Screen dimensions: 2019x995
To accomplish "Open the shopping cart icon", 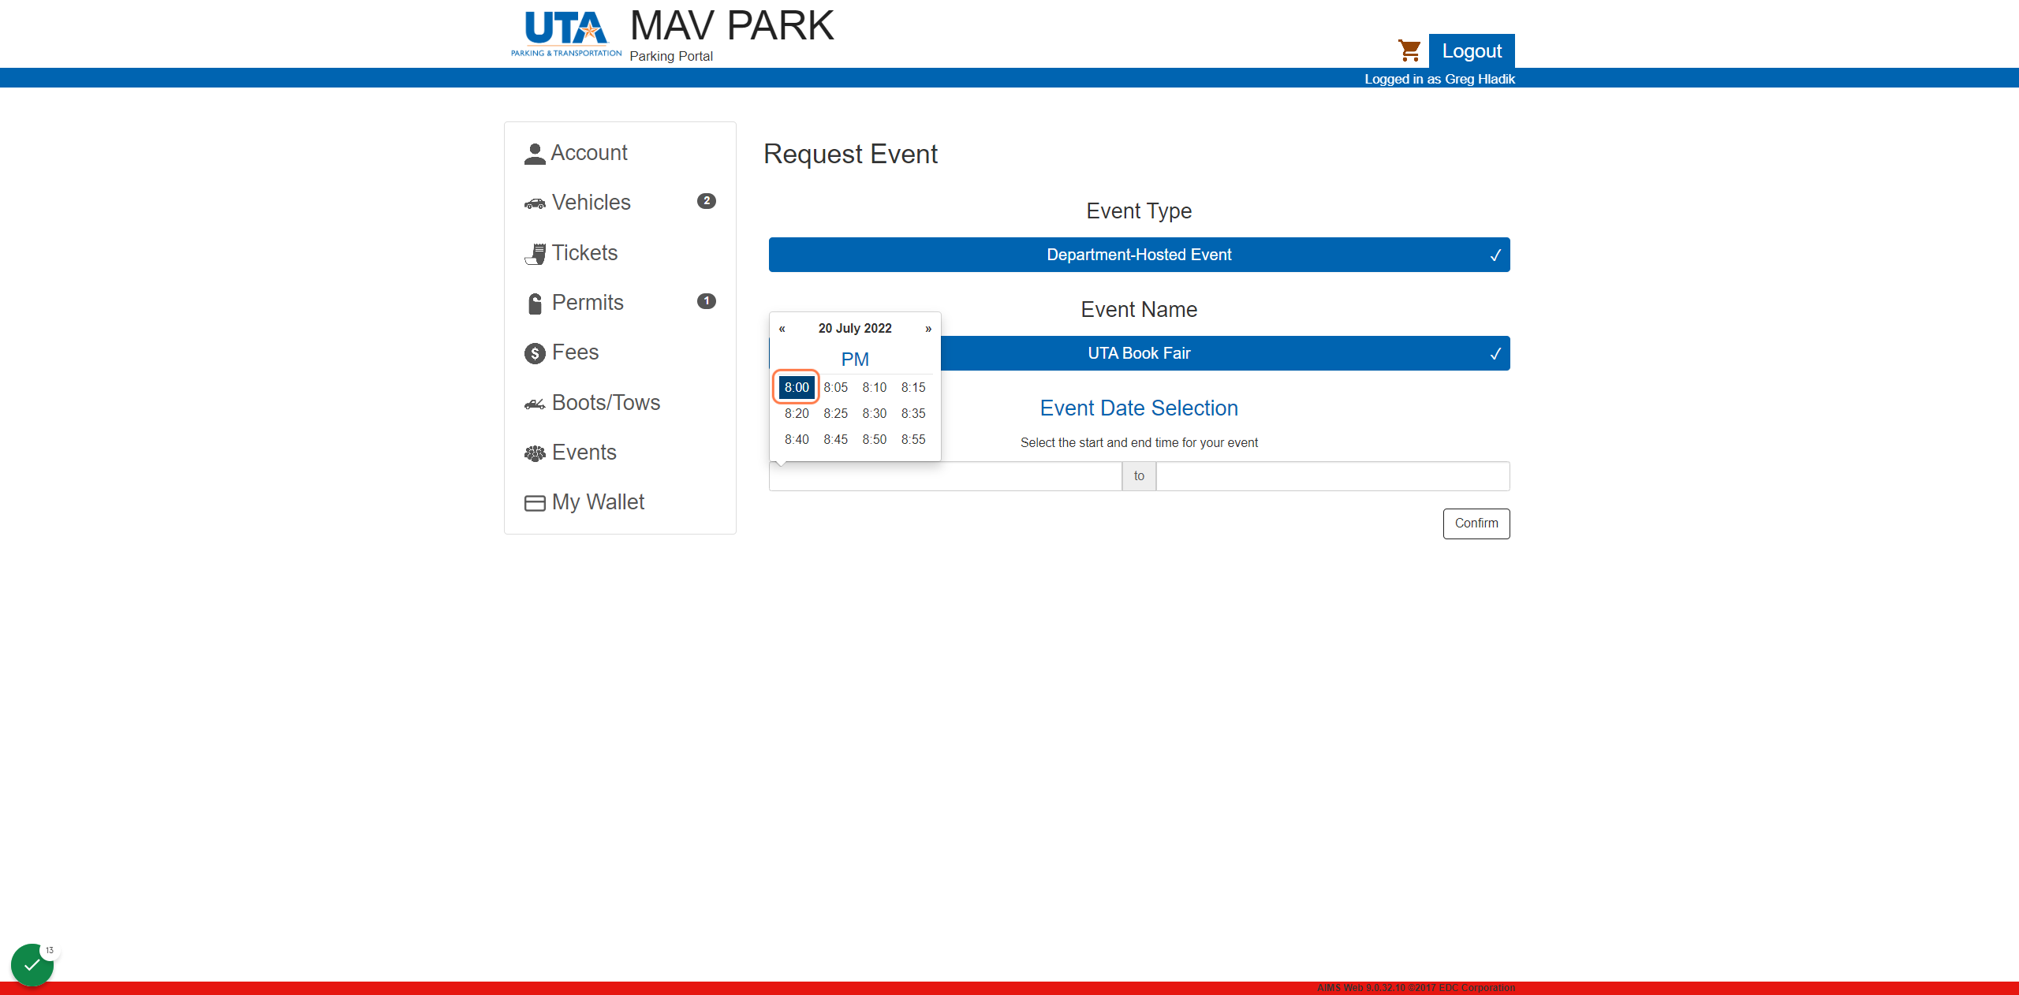I will pyautogui.click(x=1409, y=50).
